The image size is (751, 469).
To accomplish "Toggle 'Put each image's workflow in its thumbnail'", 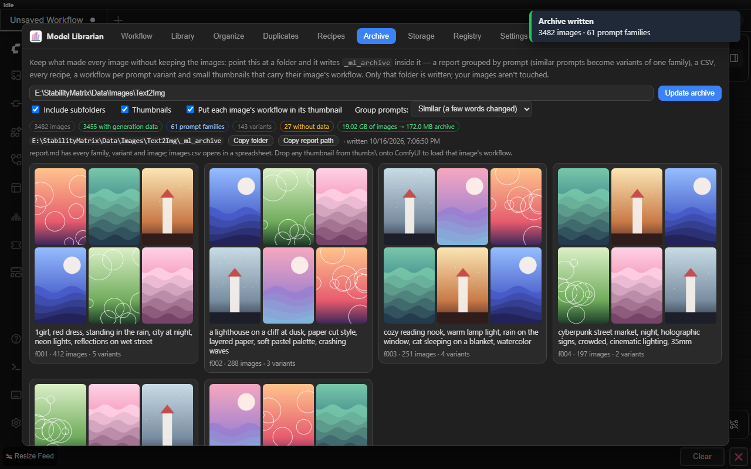I will coord(190,110).
